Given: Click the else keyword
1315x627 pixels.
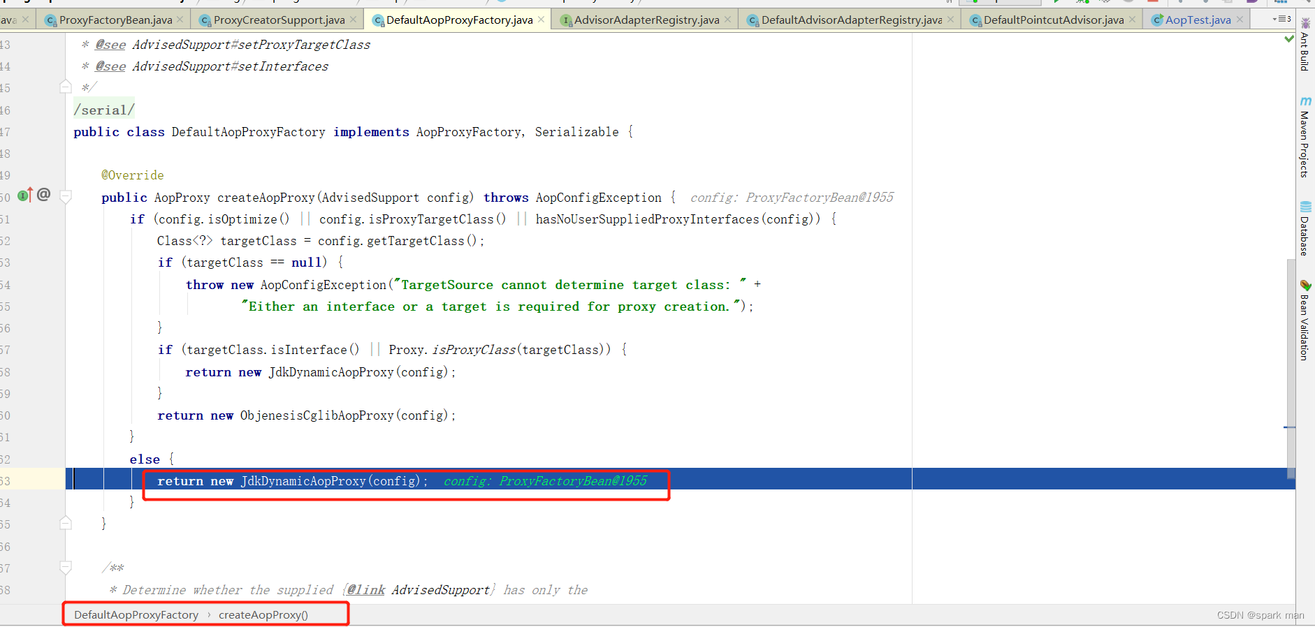Looking at the screenshot, I should point(145,459).
